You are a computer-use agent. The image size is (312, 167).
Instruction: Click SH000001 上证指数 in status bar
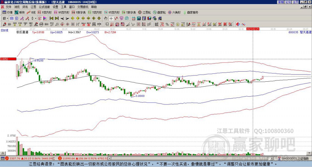[x=295, y=158]
